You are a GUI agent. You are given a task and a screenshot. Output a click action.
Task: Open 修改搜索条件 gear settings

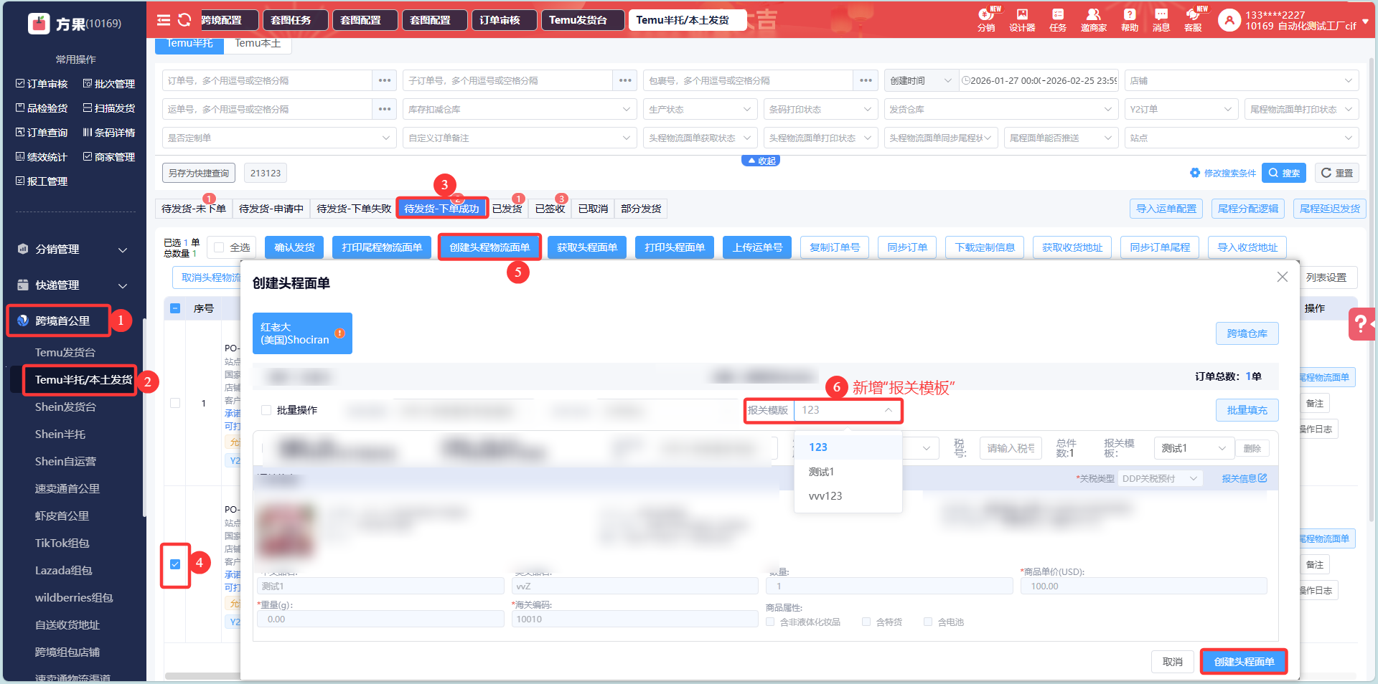click(x=1223, y=173)
